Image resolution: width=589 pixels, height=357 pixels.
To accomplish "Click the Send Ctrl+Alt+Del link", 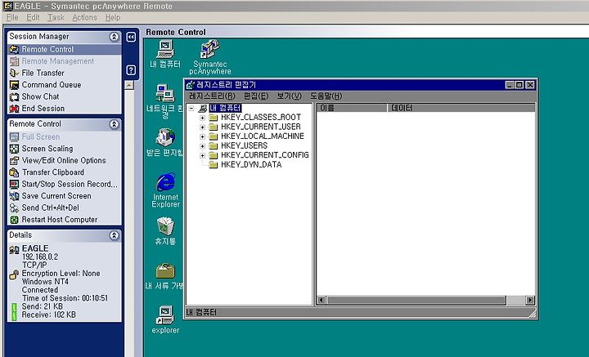I will 51,208.
